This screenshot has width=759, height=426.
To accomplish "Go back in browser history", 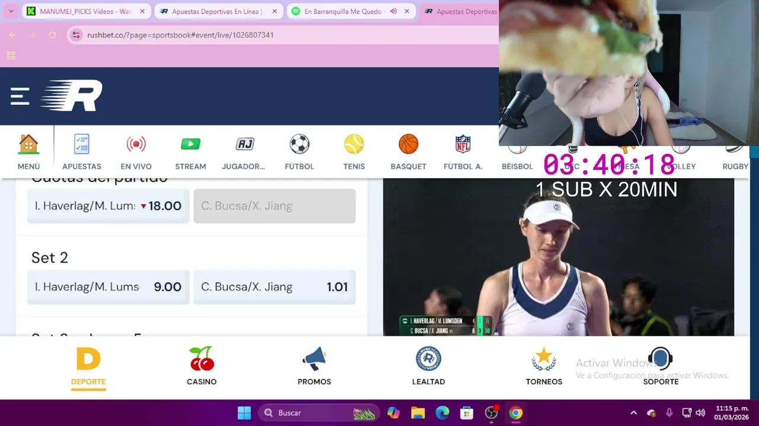I will [12, 35].
